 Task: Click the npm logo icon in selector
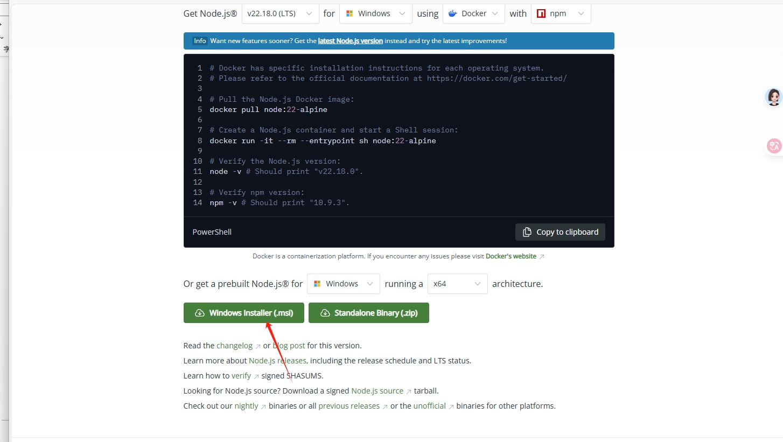point(541,13)
